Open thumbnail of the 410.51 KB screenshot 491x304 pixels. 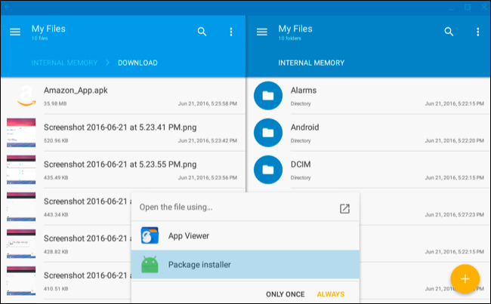click(21, 281)
